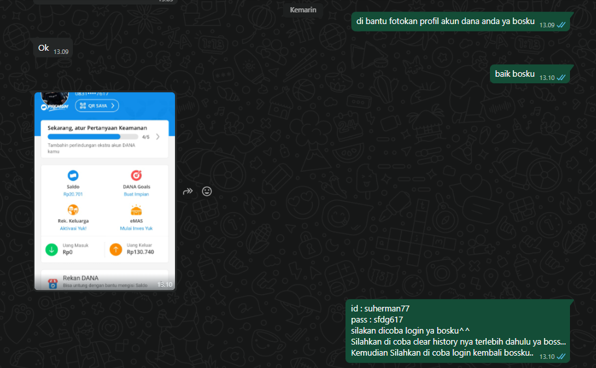
Task: Click the forward arrow icon beside the image
Action: click(188, 191)
